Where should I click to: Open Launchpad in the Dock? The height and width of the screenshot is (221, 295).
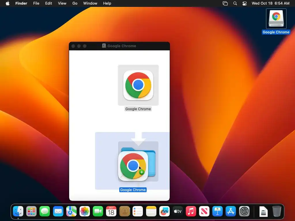tap(31, 212)
